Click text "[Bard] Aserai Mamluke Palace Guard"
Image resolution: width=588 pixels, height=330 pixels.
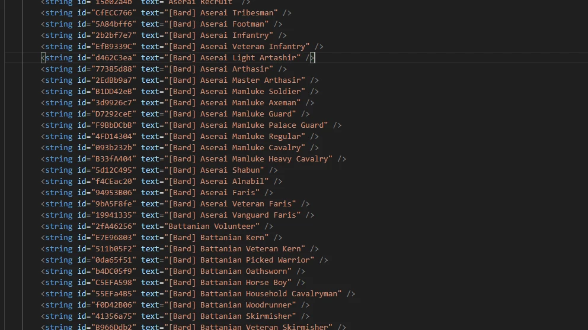[247, 125]
